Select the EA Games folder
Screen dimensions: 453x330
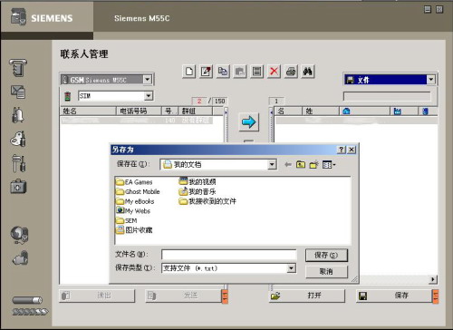(134, 182)
